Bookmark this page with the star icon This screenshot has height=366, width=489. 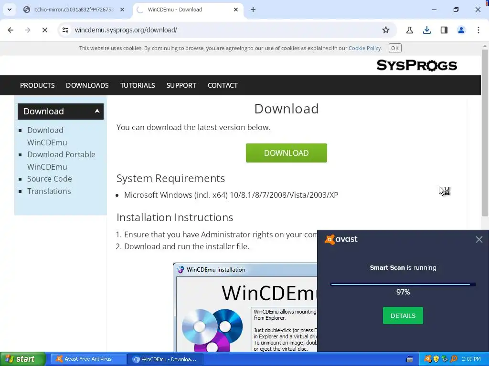386,30
